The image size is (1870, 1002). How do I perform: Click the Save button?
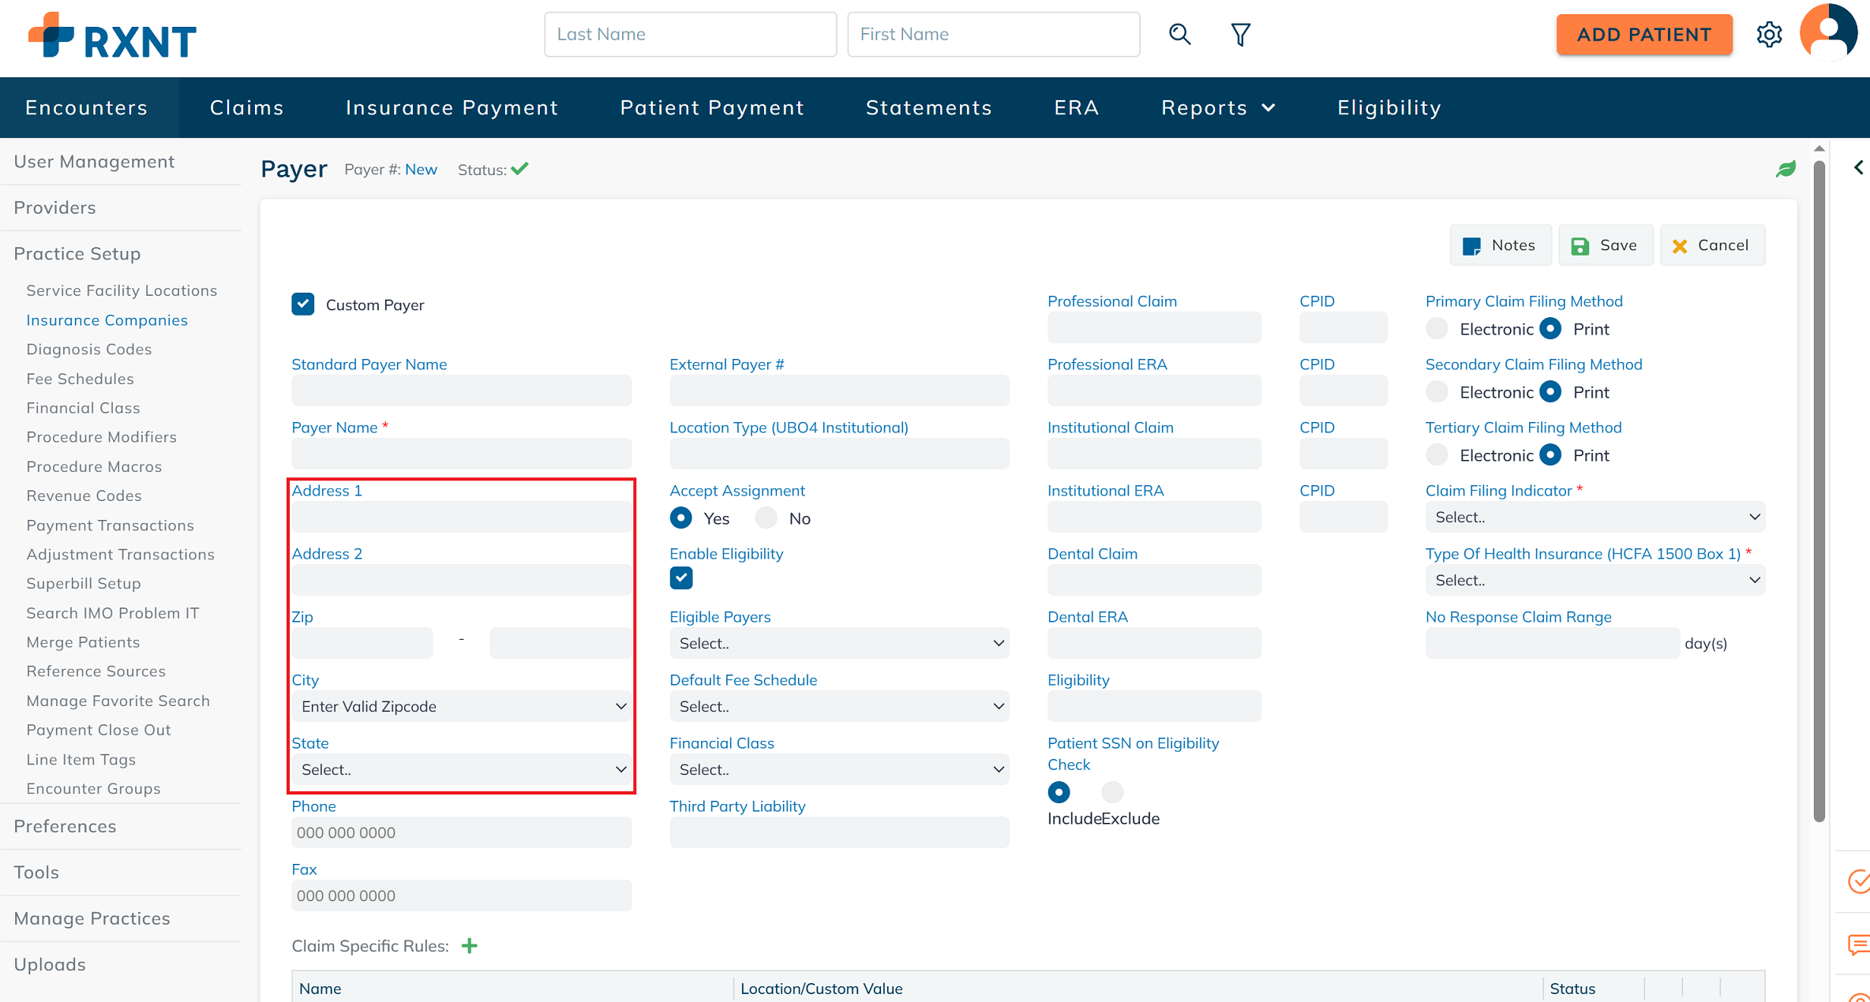(1605, 245)
